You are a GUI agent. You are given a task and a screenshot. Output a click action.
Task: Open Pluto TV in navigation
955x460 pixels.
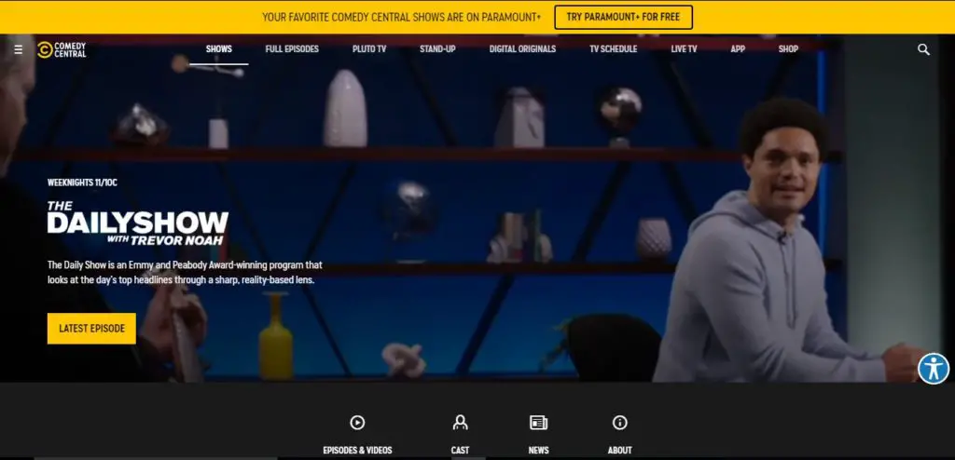pos(369,49)
